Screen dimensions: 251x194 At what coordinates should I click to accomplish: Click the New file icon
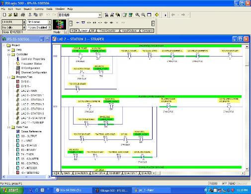click(4, 15)
